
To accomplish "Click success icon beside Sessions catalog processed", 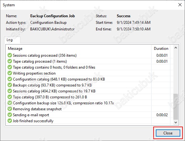I will coord(10,55).
